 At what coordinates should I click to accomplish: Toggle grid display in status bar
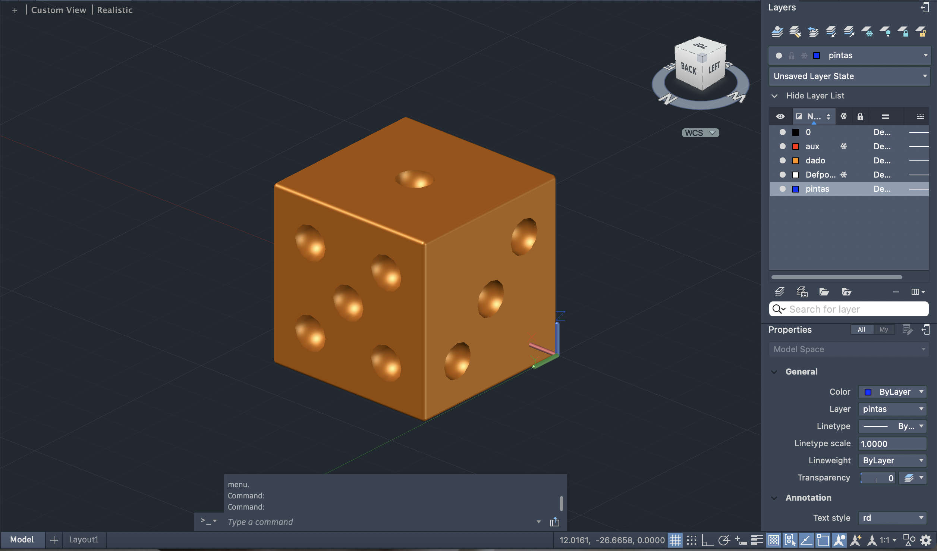point(675,540)
